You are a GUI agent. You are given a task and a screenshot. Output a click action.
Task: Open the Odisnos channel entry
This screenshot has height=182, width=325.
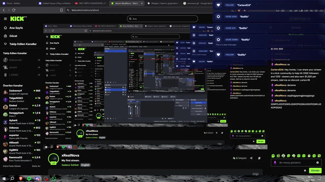(22, 129)
